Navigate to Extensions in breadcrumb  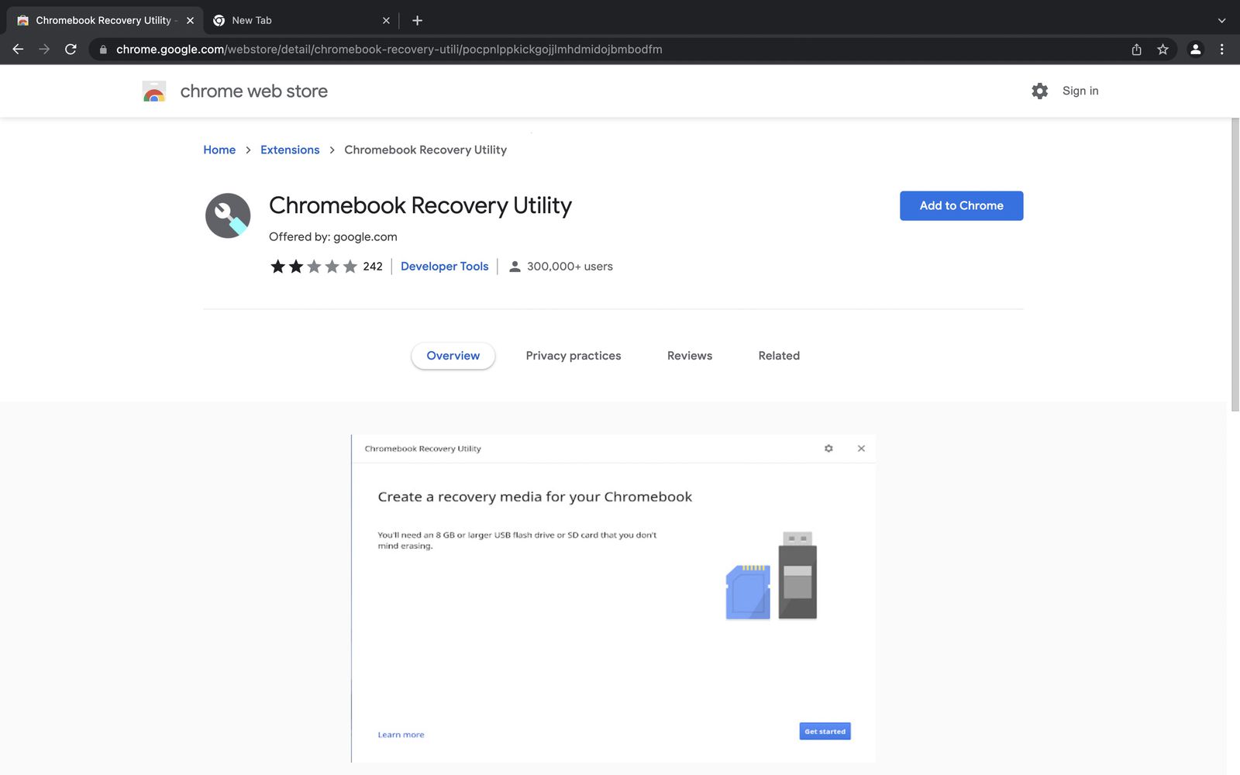click(290, 150)
